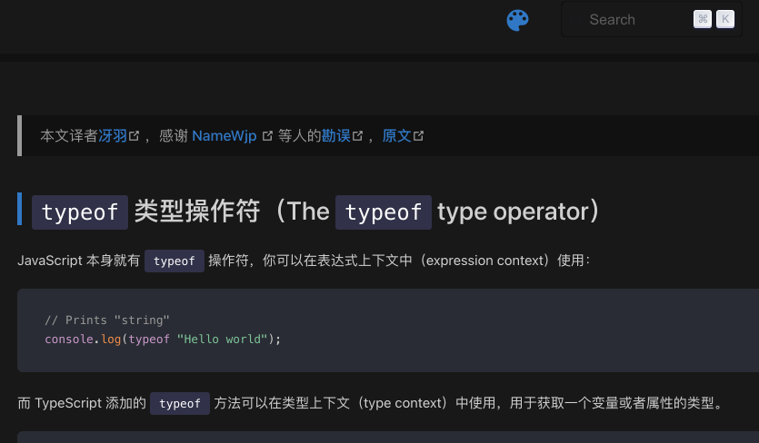This screenshot has height=443, width=759.
Task: Click the ⌘ key badge in search
Action: pos(703,20)
